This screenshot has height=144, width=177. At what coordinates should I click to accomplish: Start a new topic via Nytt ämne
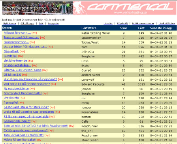pos(9,23)
